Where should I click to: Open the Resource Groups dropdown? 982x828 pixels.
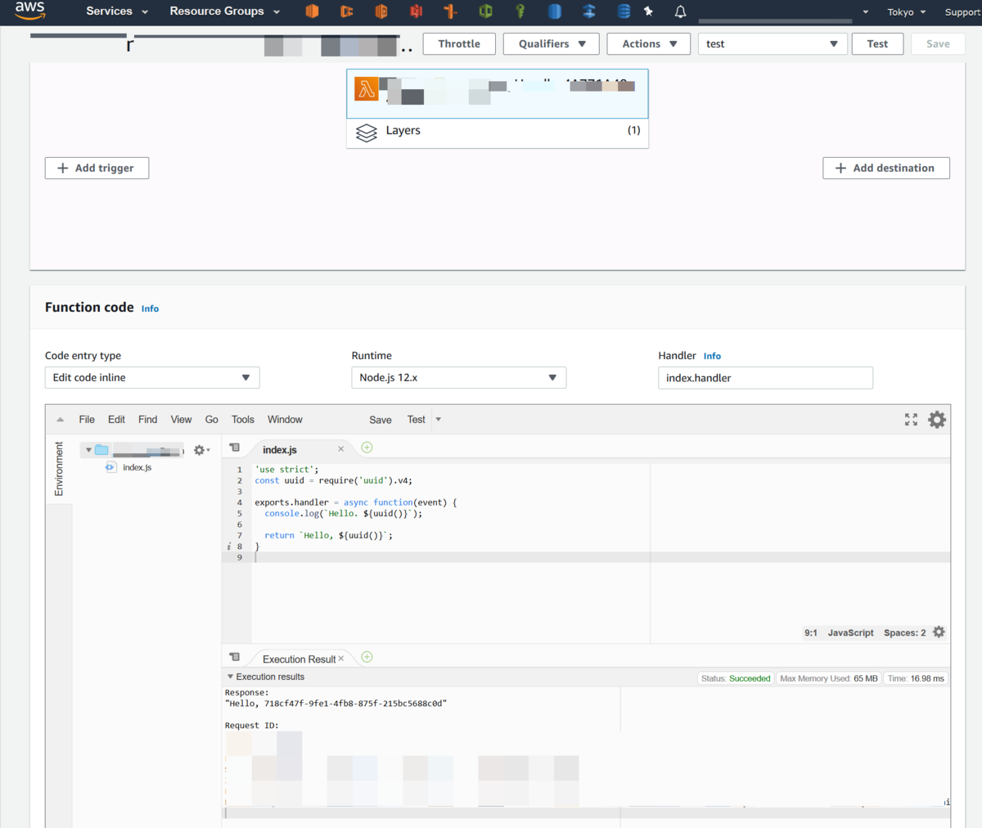pos(225,11)
